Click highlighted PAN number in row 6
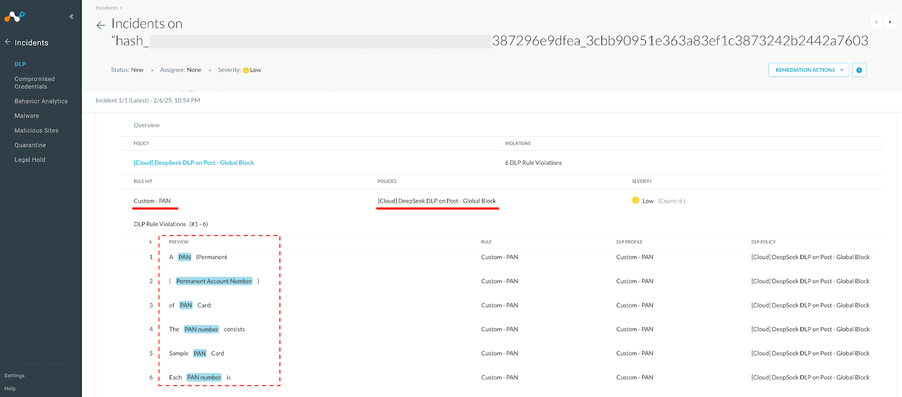 pyautogui.click(x=204, y=377)
